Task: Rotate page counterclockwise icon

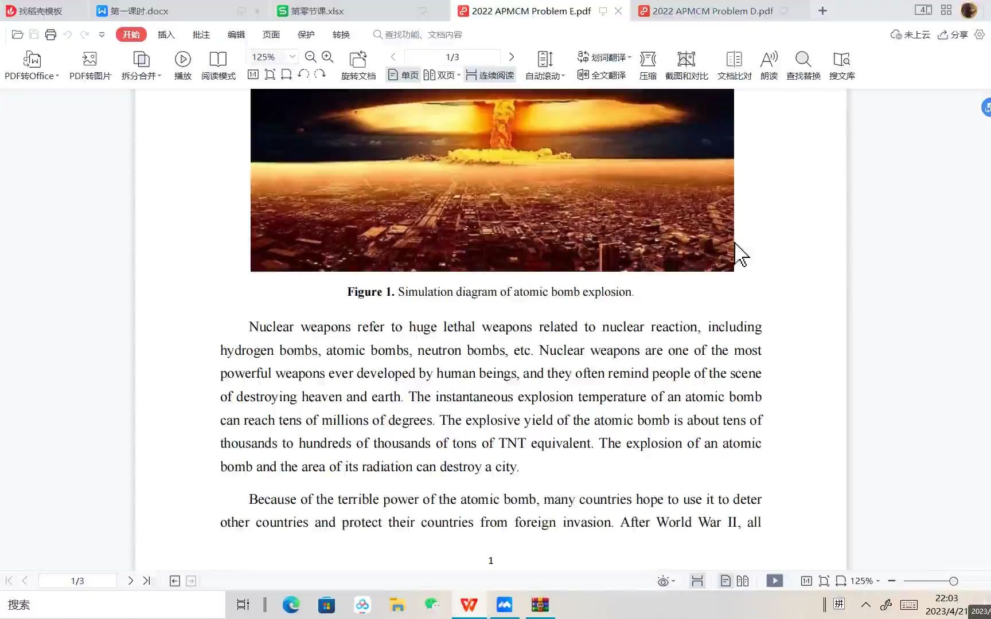Action: click(303, 75)
